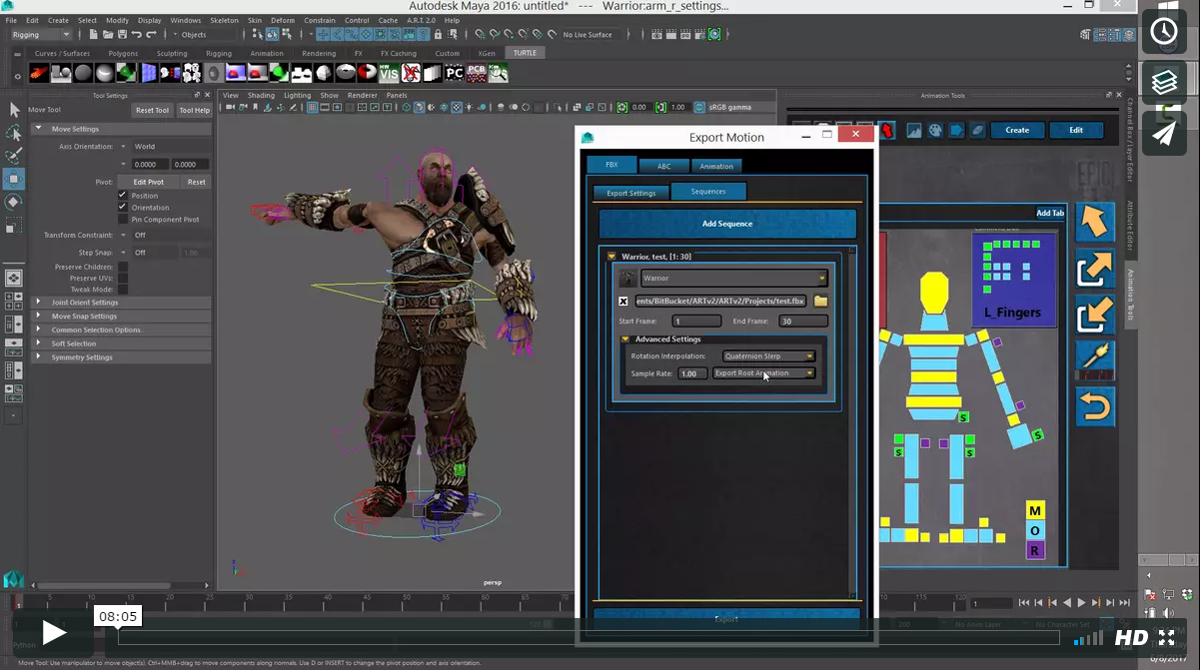Select the Move tool in the toolbox
This screenshot has height=670, width=1200.
(x=14, y=179)
